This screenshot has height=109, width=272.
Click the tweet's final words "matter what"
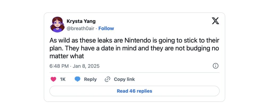click(x=67, y=56)
